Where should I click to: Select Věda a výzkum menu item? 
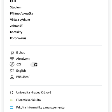pyautogui.click(x=20, y=20)
